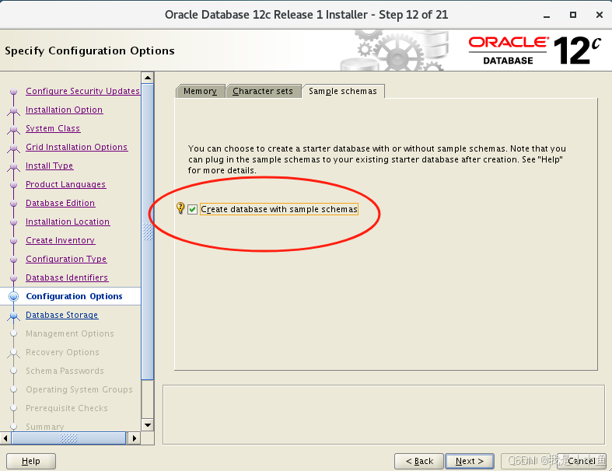Click the Help button

31,461
